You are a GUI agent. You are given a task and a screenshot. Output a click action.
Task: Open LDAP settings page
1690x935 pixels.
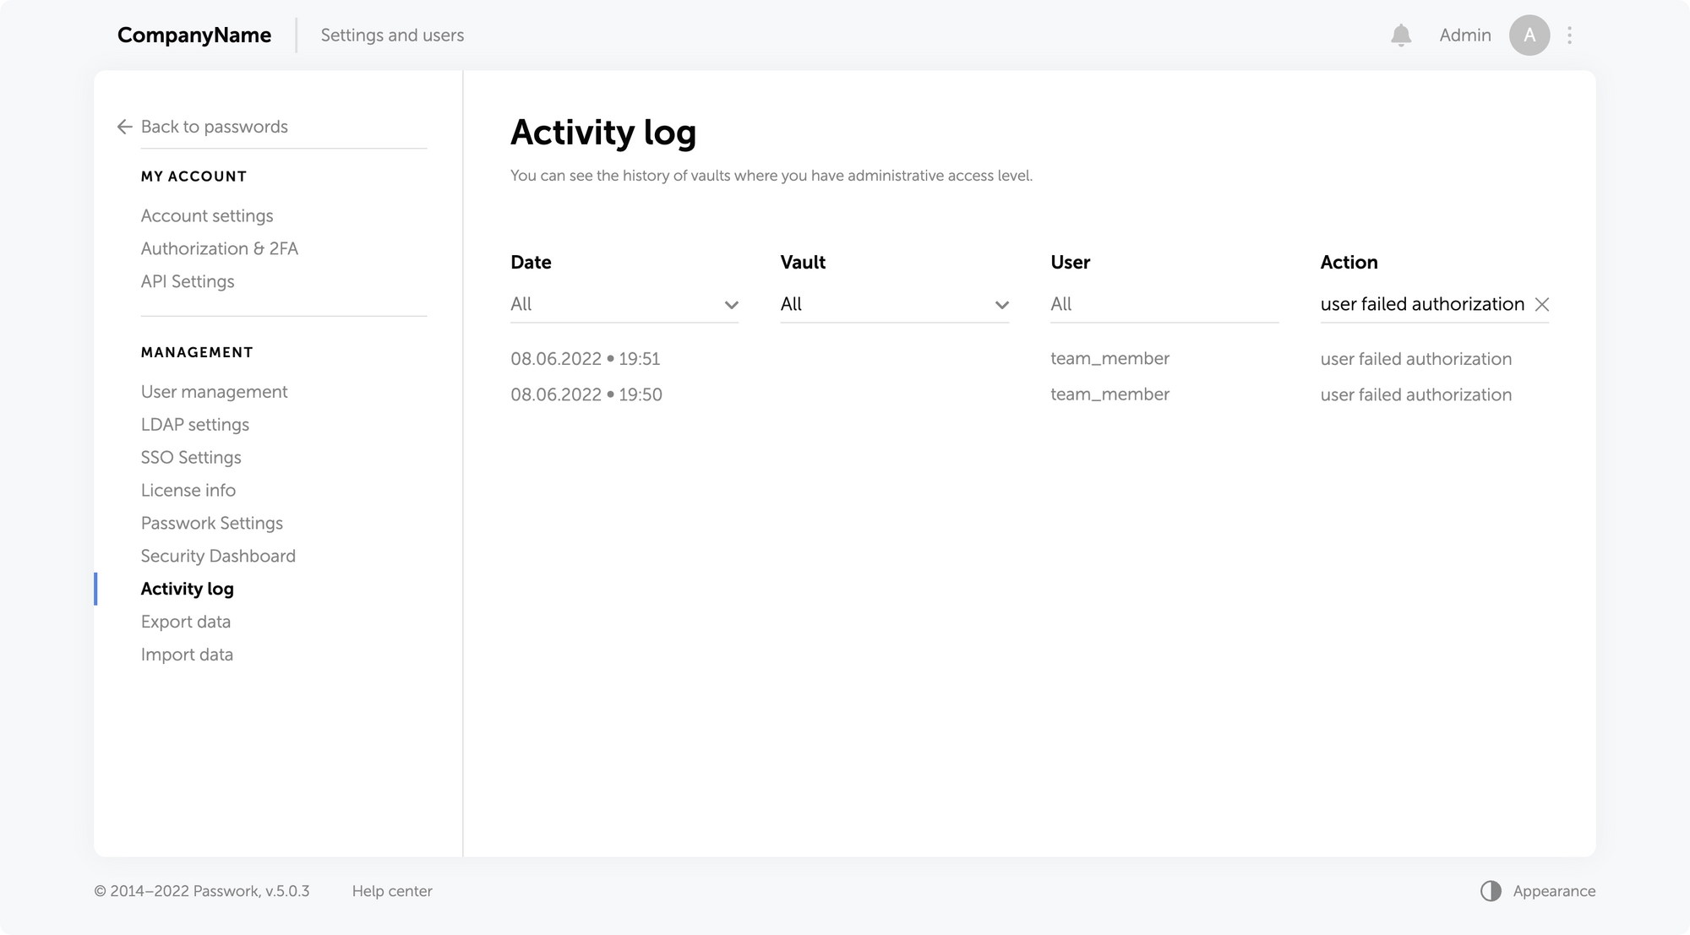click(x=195, y=425)
